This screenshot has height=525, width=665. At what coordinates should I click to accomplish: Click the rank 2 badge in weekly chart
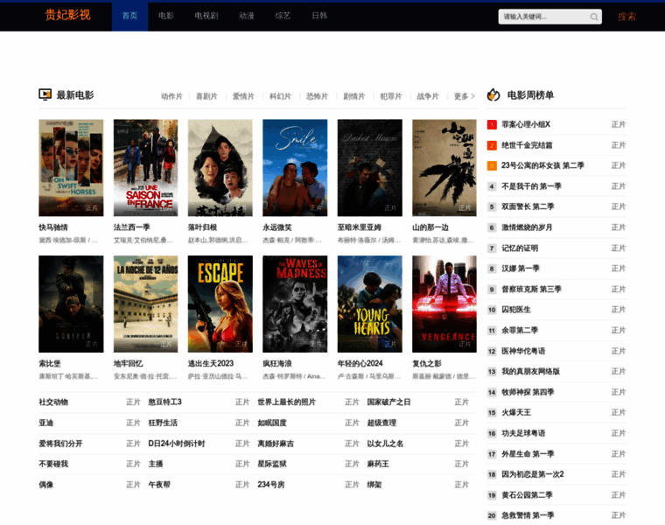click(492, 145)
